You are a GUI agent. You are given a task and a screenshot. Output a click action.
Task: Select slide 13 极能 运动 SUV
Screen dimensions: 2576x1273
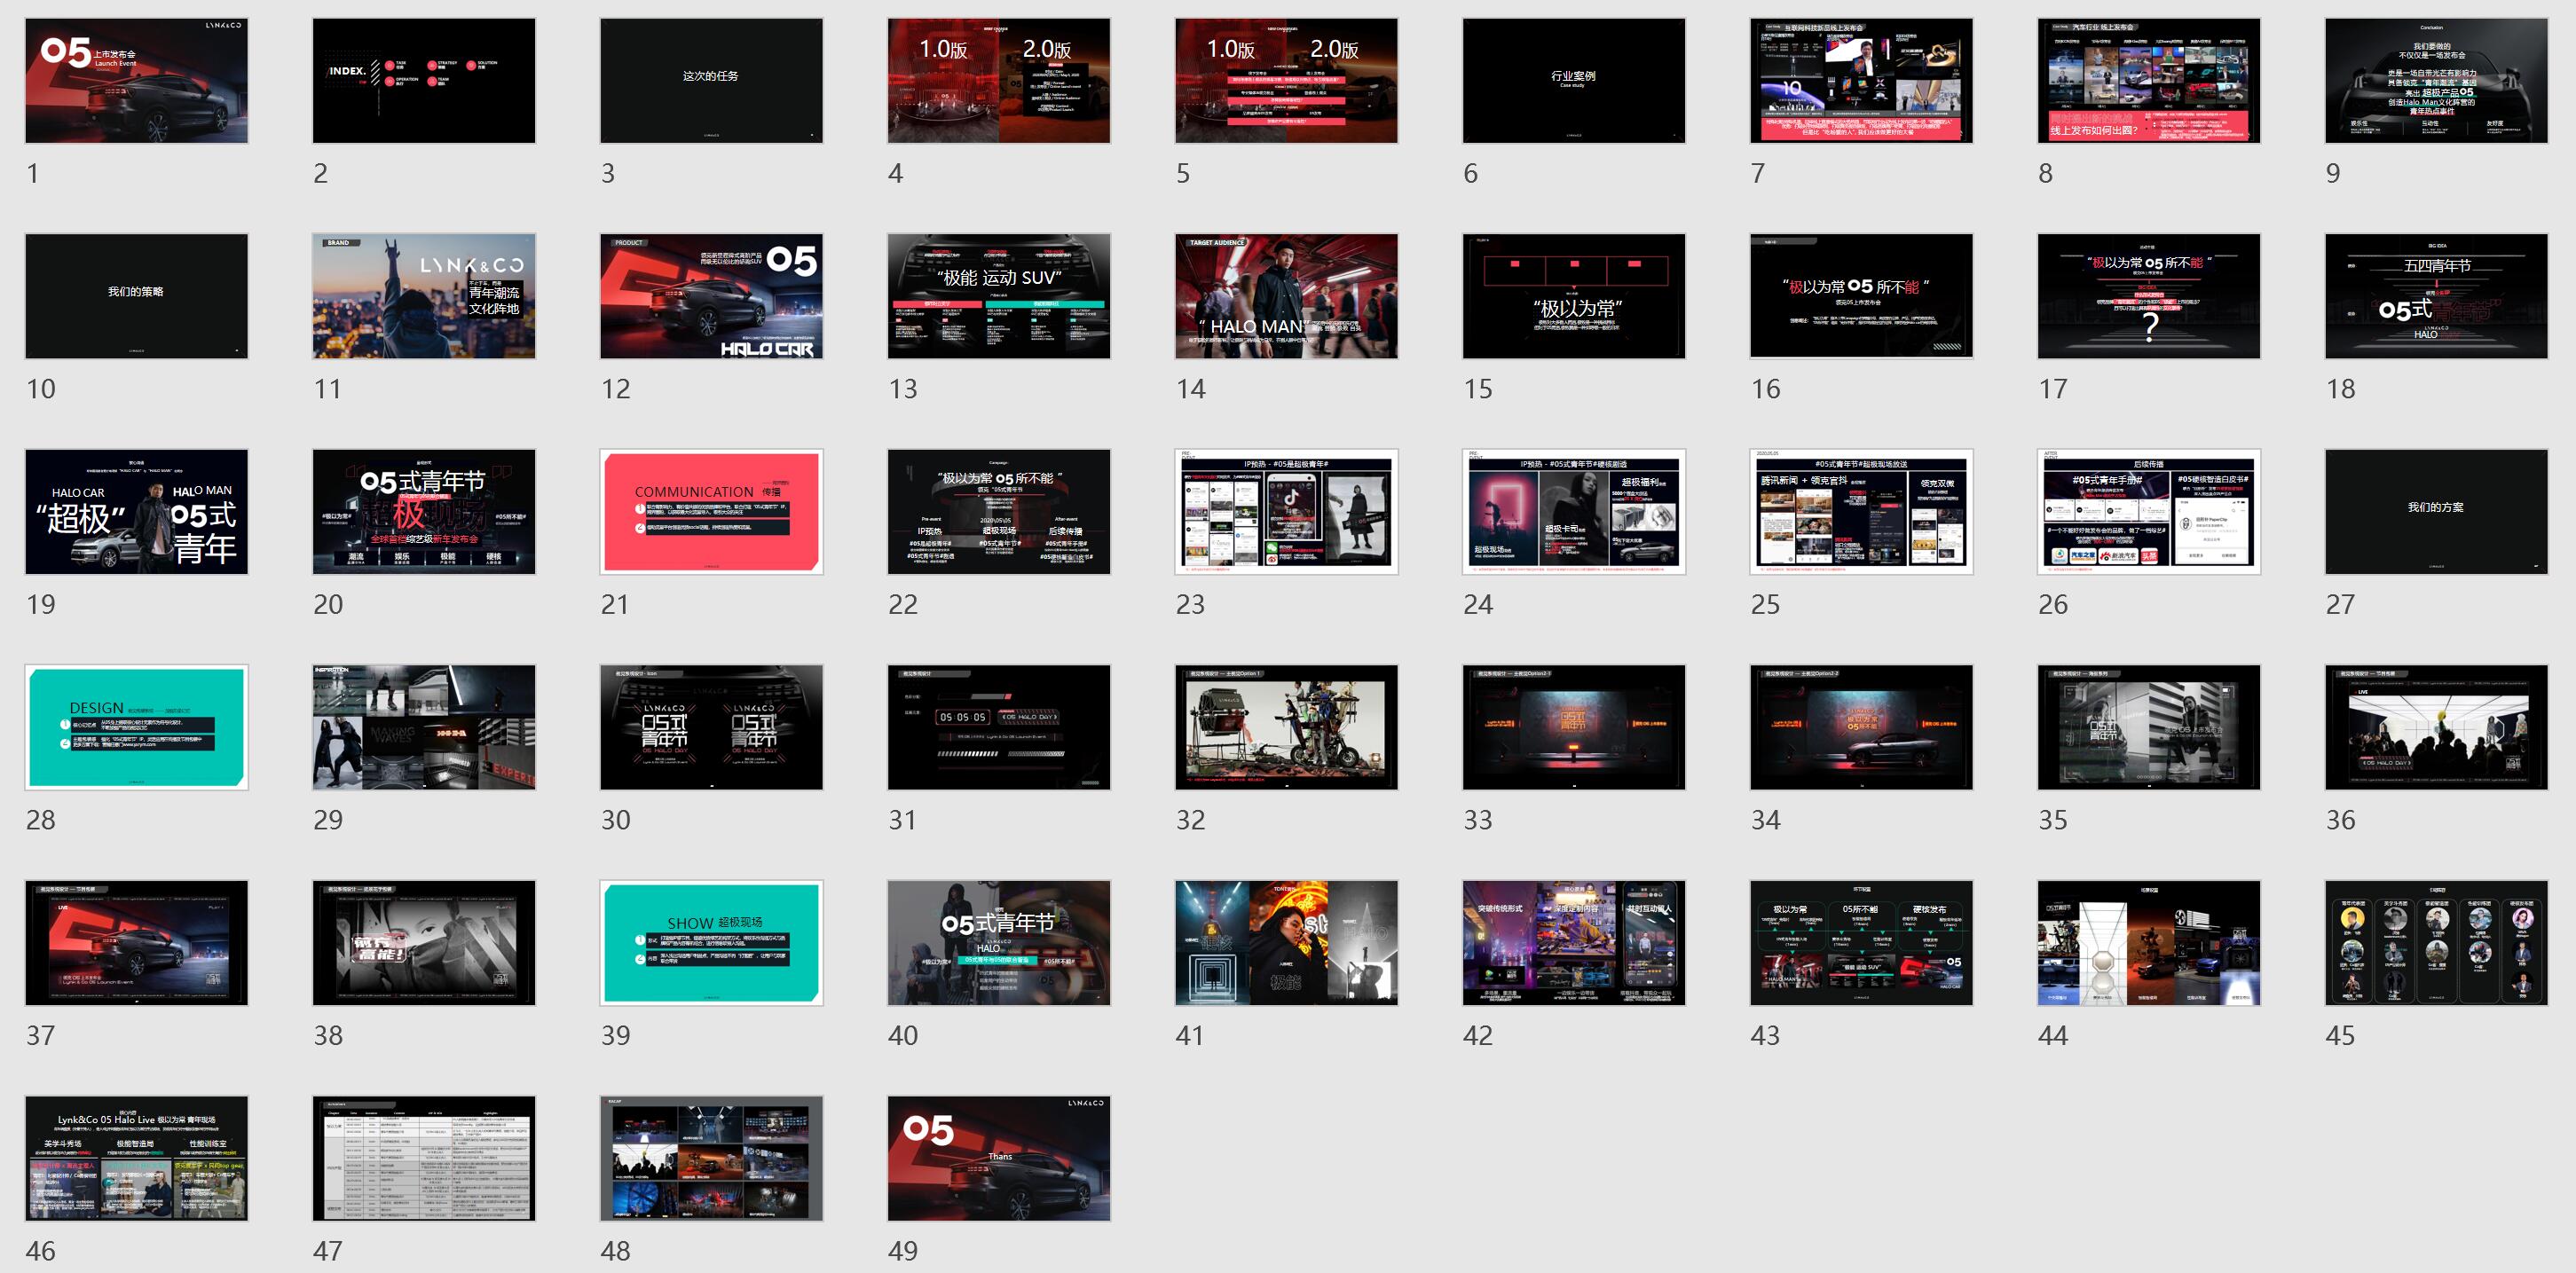[999, 296]
